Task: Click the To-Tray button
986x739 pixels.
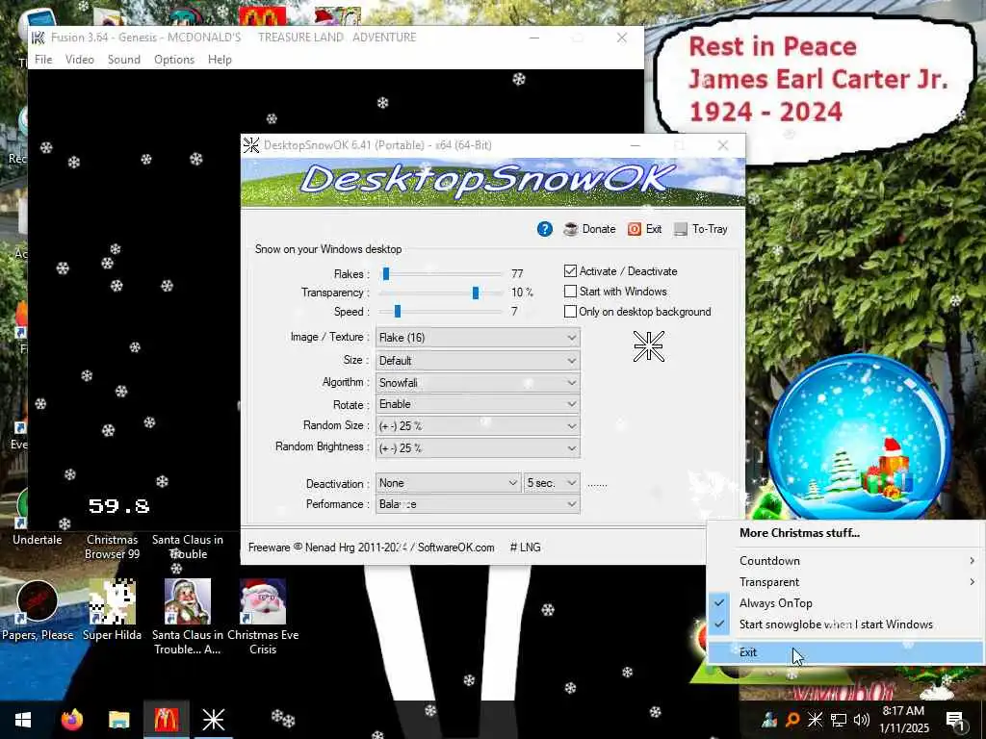Action: coord(701,229)
